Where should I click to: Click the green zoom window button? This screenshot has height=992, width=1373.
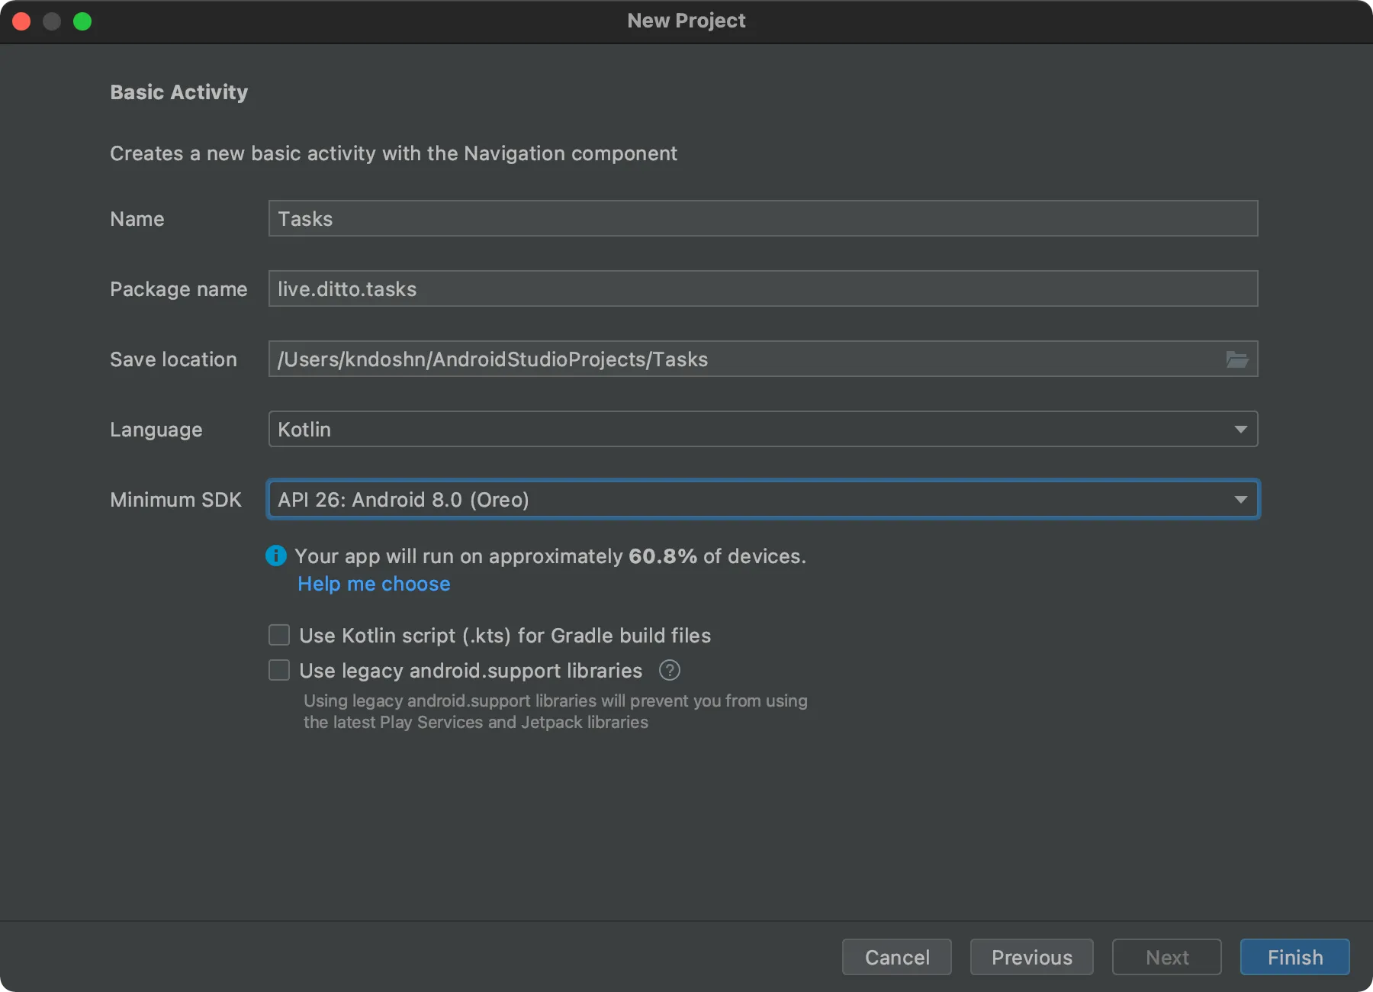tap(82, 21)
